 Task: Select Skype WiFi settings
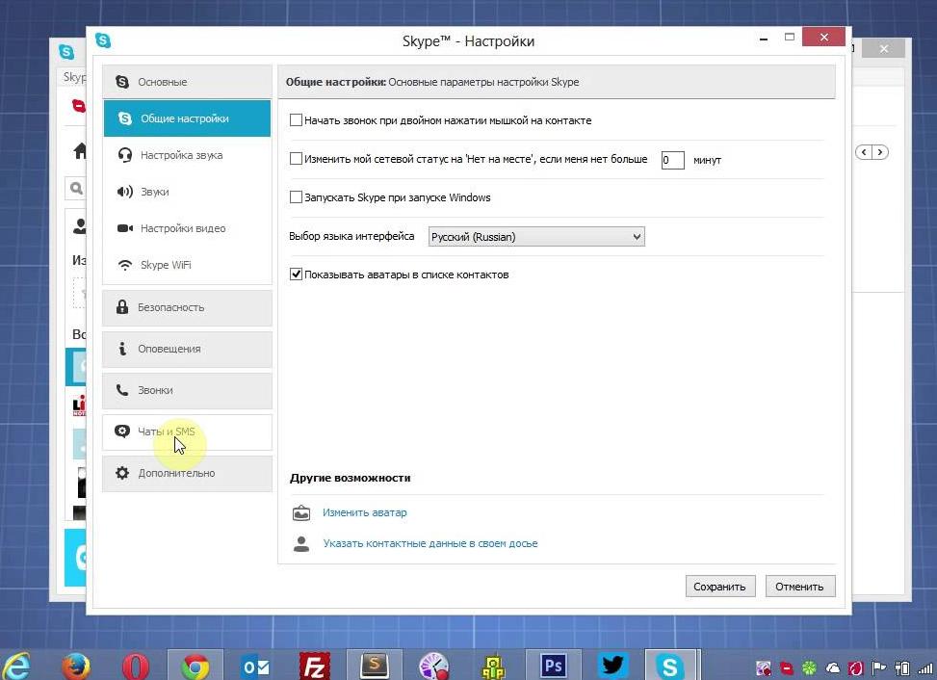coord(187,265)
